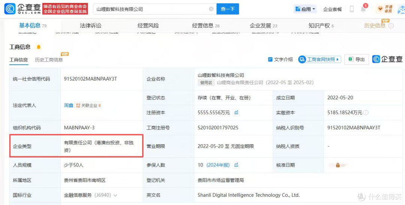405x205 pixels.
Task: Click 文字介绍 button
Action: coord(280,59)
